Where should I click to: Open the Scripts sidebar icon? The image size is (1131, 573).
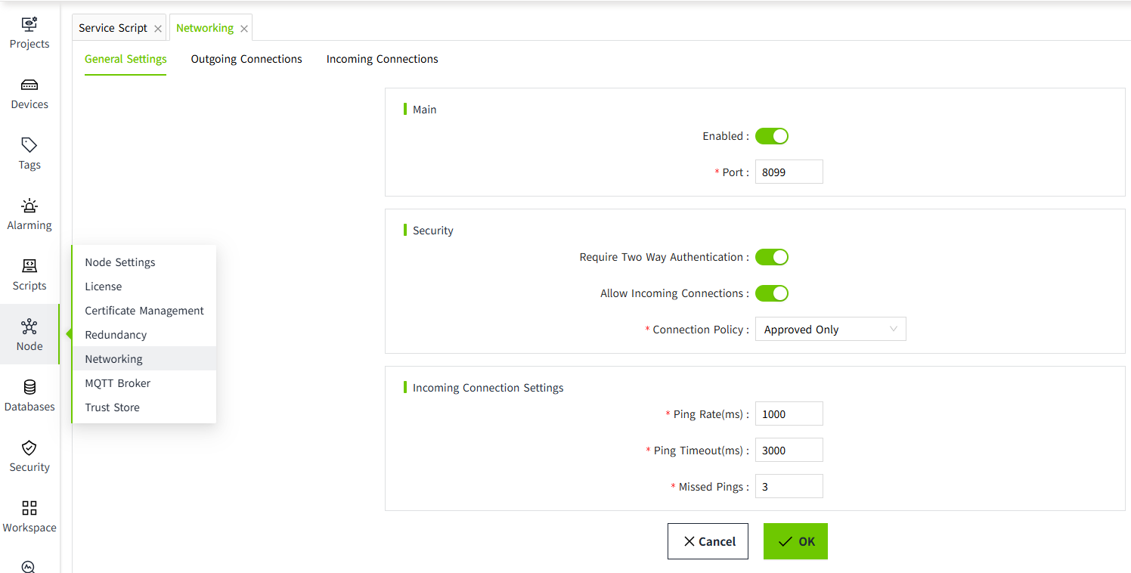(29, 266)
